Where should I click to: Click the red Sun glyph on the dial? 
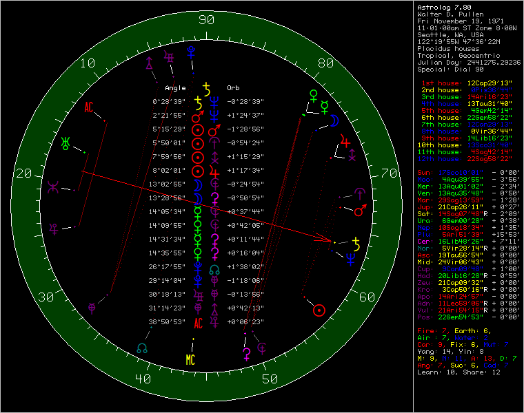point(319,310)
